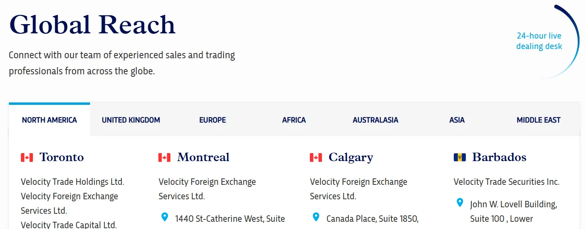Click the Calgary office heading
This screenshot has width=586, height=229.
pyautogui.click(x=351, y=157)
